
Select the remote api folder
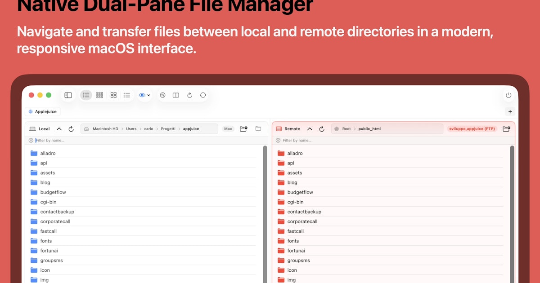(390, 163)
